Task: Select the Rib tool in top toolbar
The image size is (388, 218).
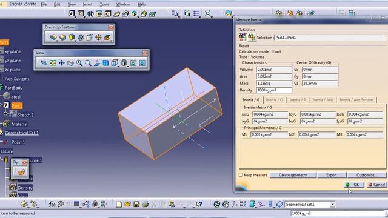Action: click(x=116, y=14)
